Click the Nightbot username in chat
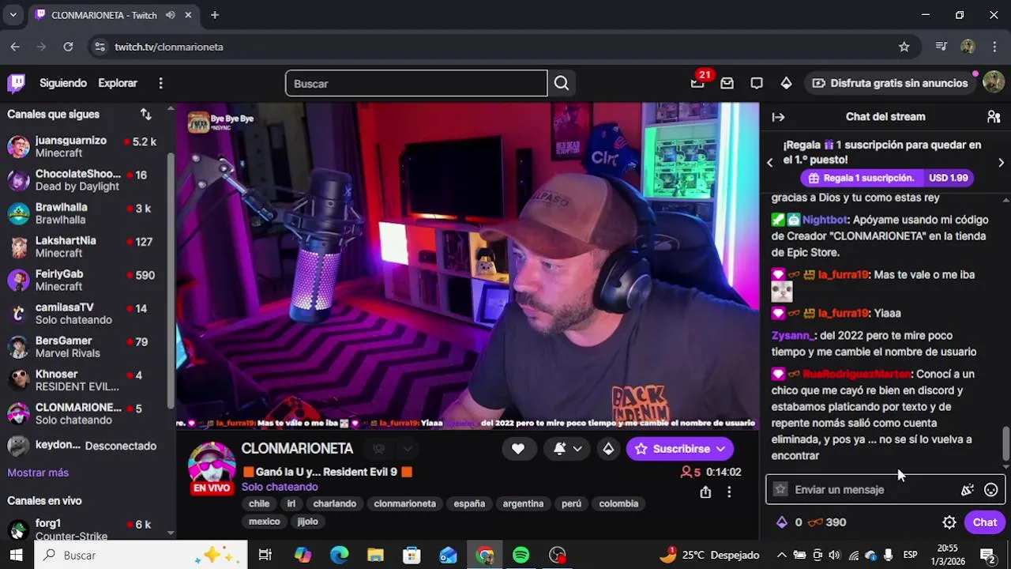Viewport: 1011px width, 569px height. pyautogui.click(x=825, y=220)
